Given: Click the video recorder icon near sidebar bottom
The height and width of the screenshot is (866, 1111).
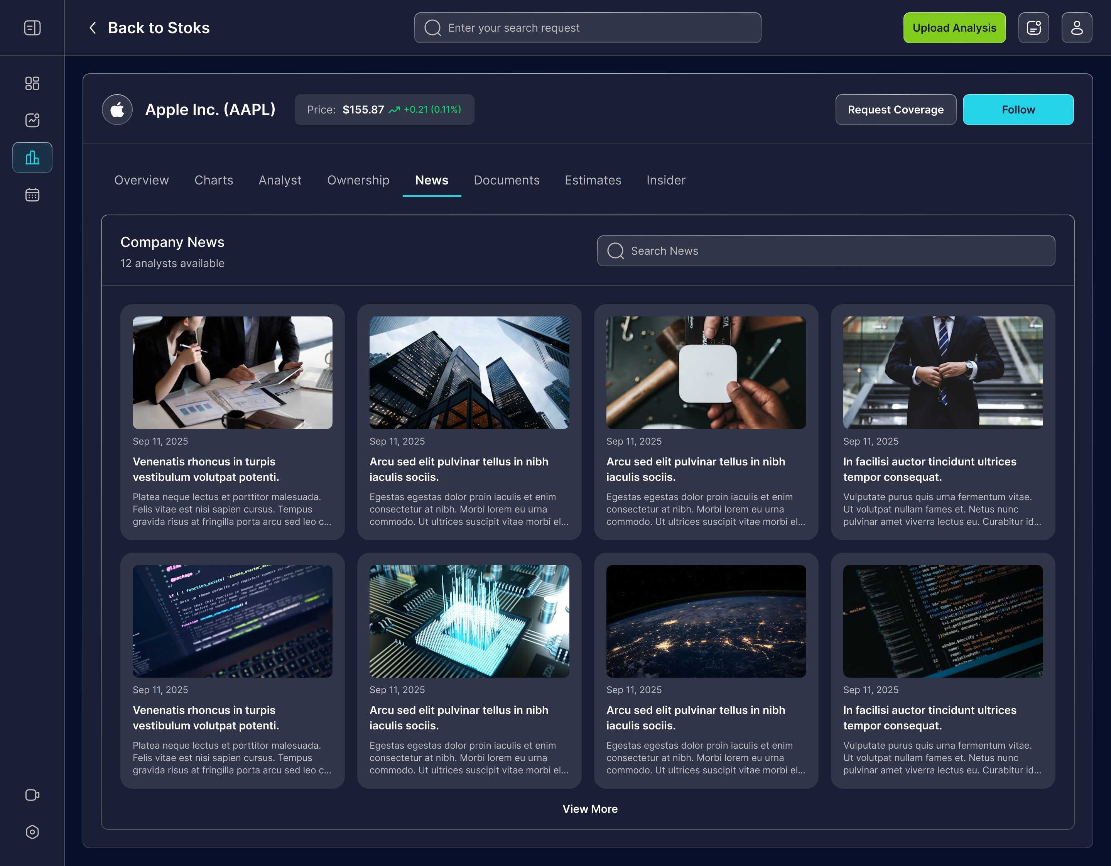Looking at the screenshot, I should 32,795.
